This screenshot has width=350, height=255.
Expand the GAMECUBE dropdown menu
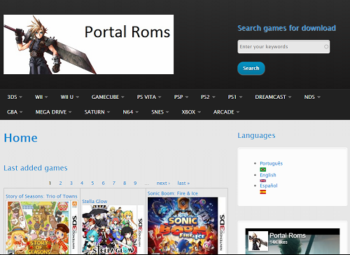[108, 97]
